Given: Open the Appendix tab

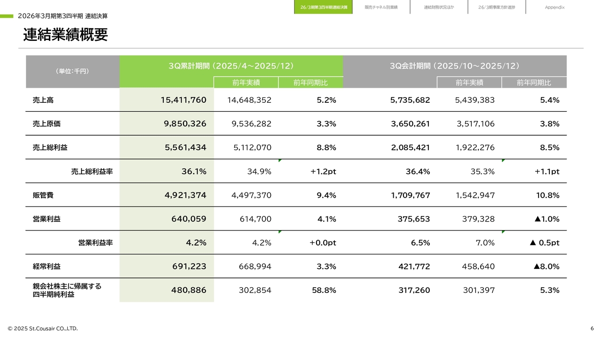Looking at the screenshot, I should coord(554,7).
